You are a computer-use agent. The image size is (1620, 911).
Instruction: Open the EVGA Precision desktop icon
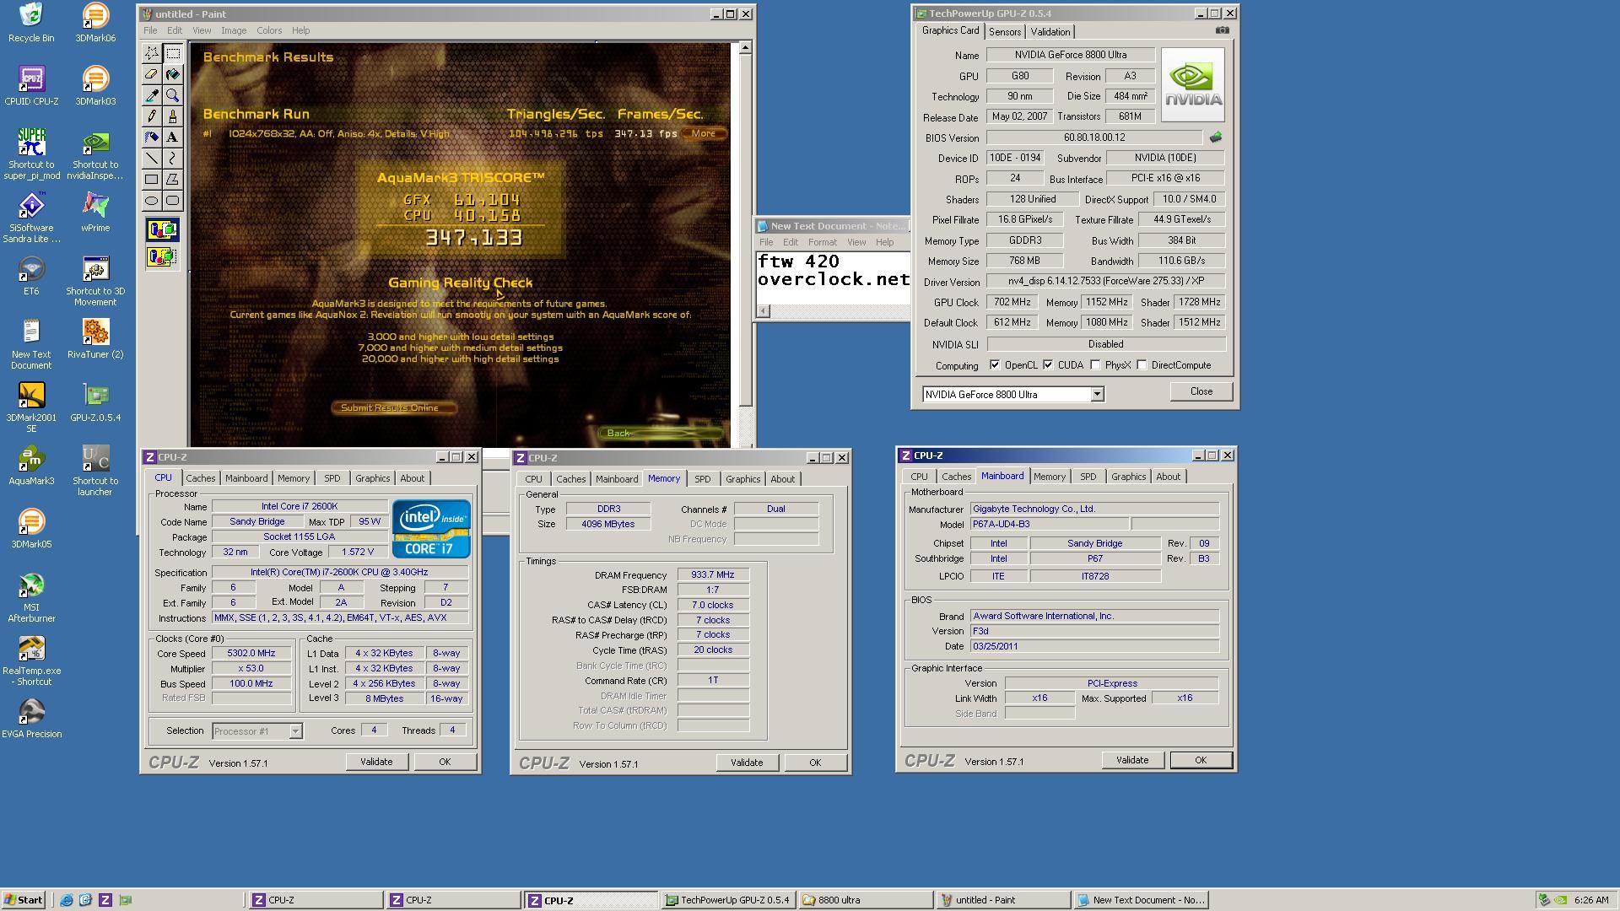[x=31, y=719]
